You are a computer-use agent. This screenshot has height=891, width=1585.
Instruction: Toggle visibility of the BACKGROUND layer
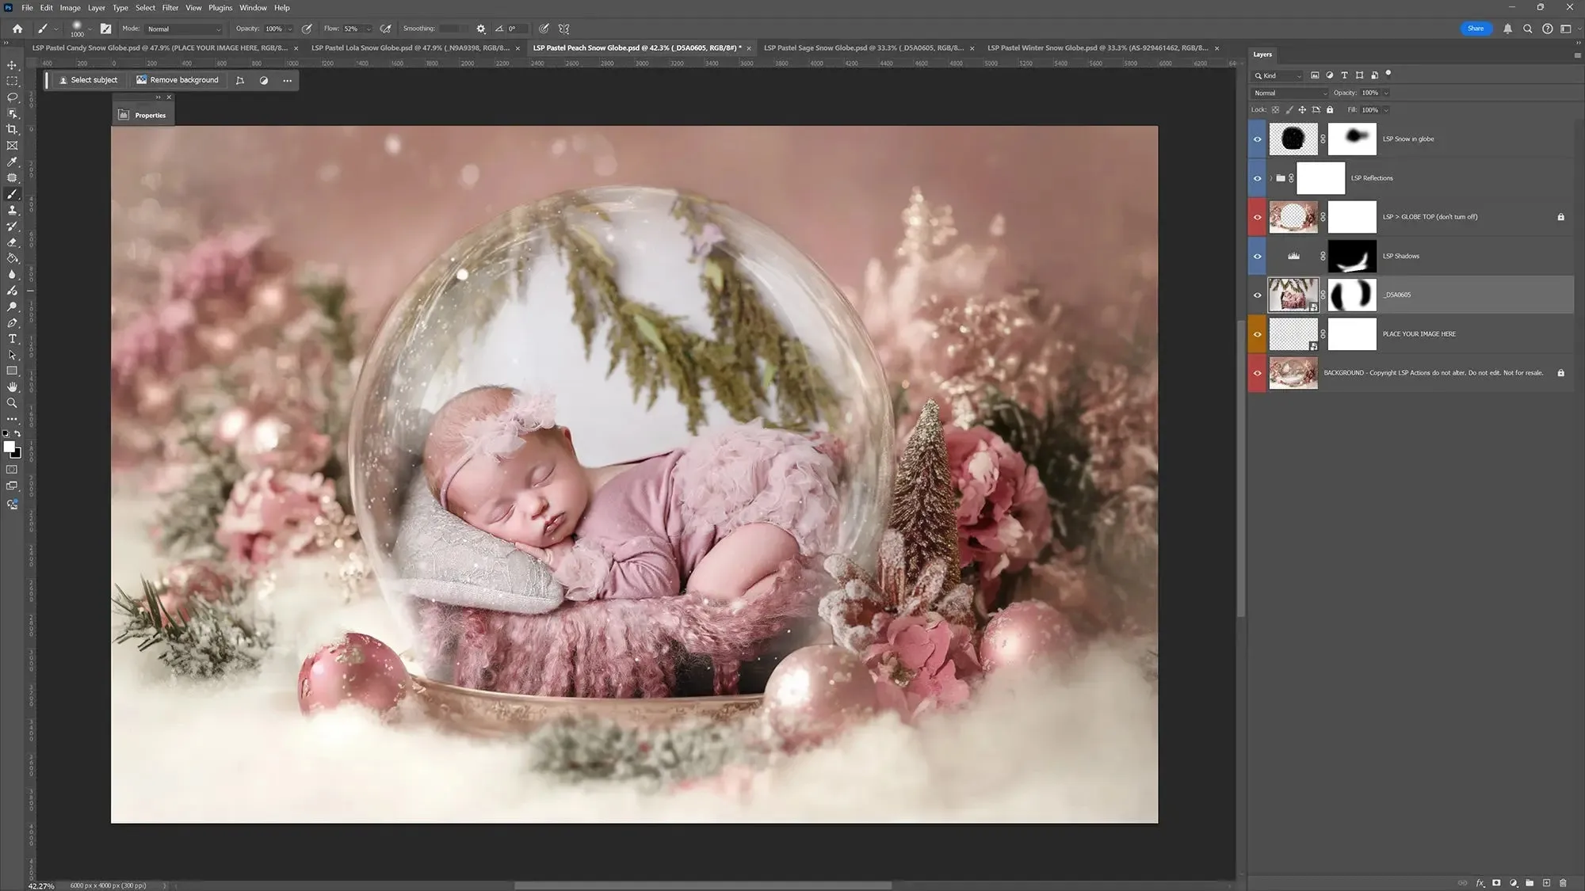[x=1257, y=373]
